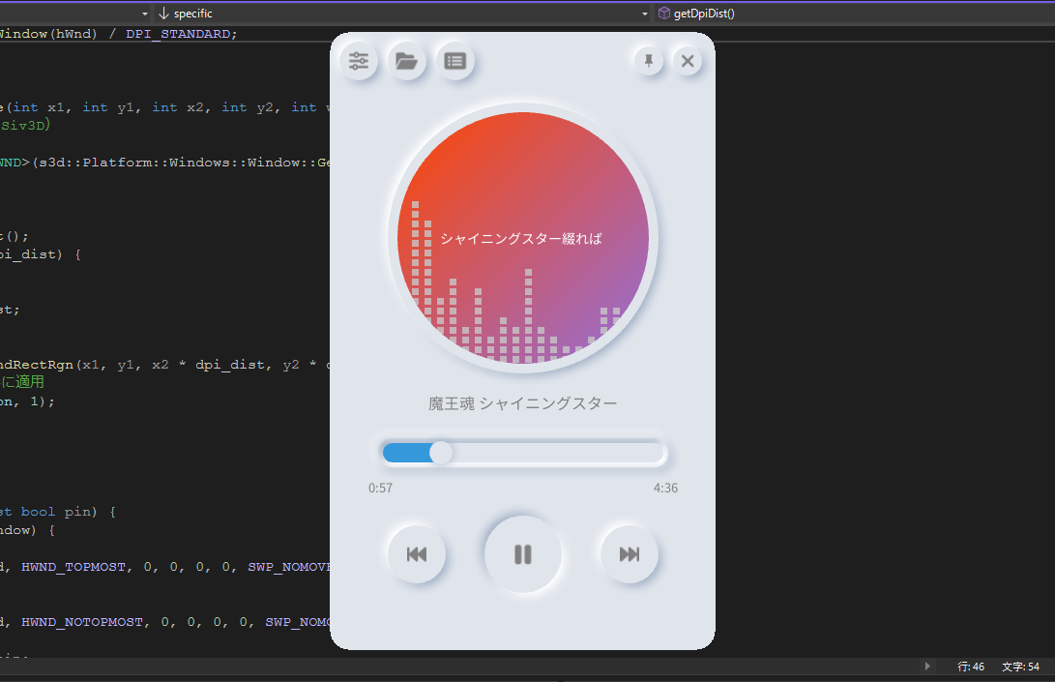Select the song title '魔王魂 シャイニングスター'

click(x=522, y=403)
